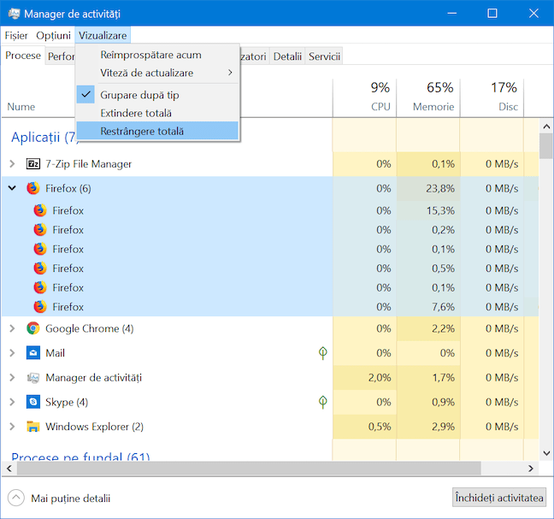This screenshot has width=554, height=519.
Task: Click the vertical scrollbar down arrow
Action: pyautogui.click(x=546, y=453)
